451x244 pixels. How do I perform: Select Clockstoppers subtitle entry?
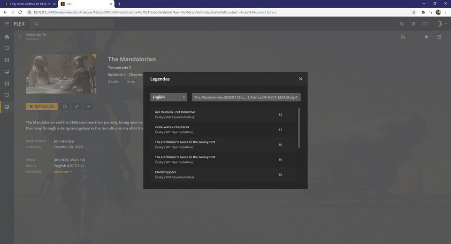223,175
